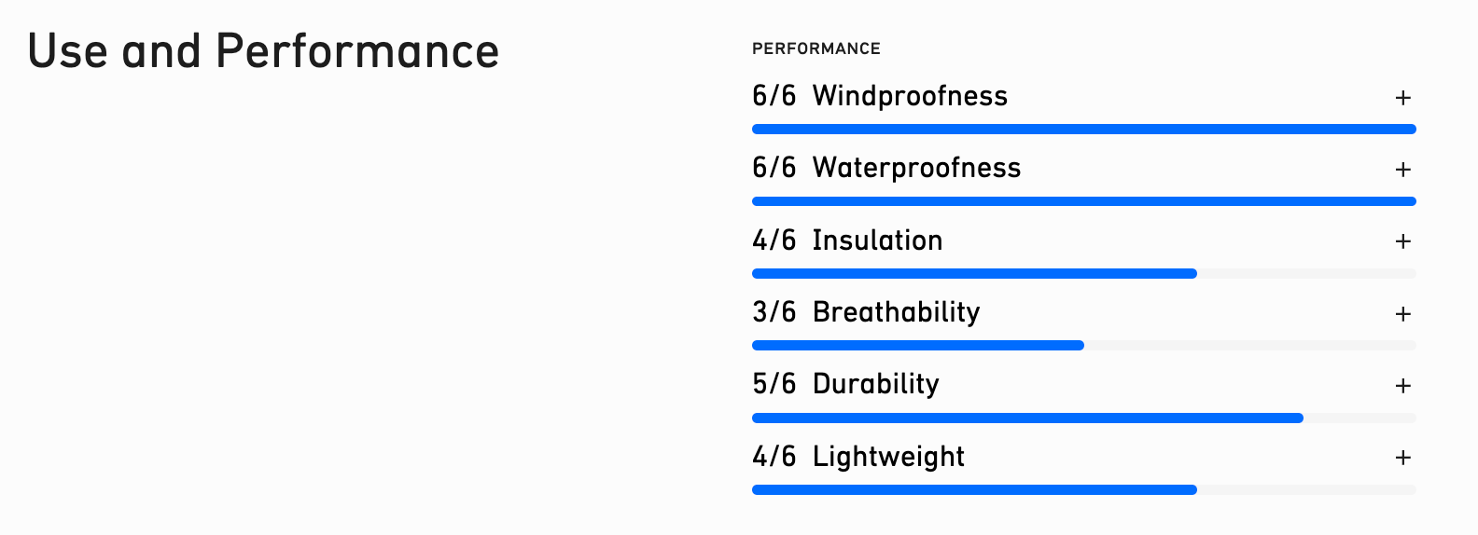Click the Breathability progress bar

tap(1084, 346)
